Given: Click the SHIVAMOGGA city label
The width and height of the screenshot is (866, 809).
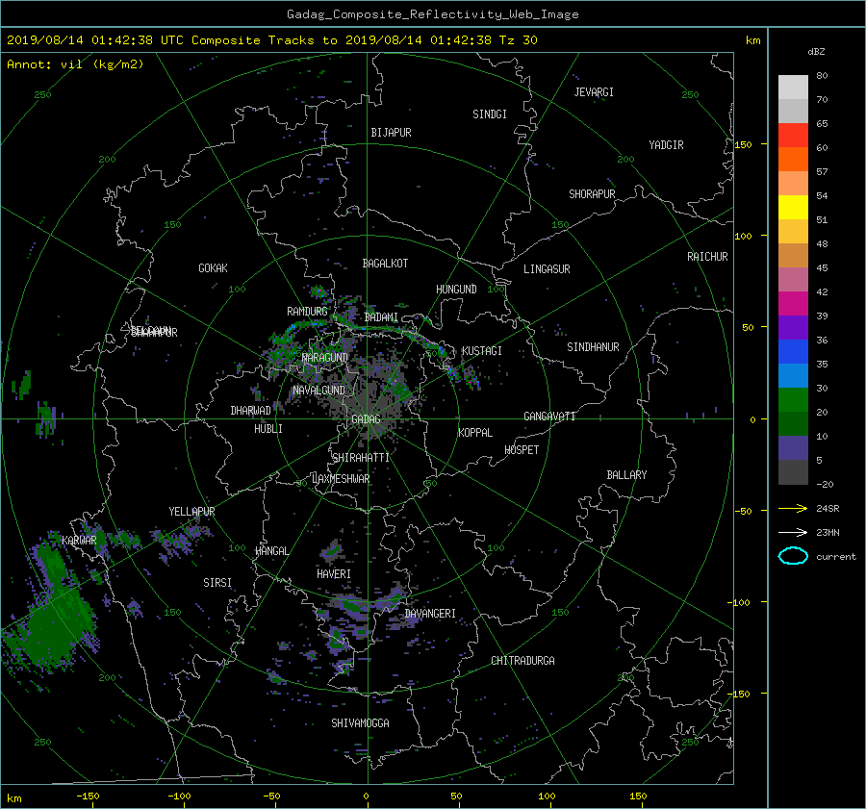Looking at the screenshot, I should tap(360, 723).
